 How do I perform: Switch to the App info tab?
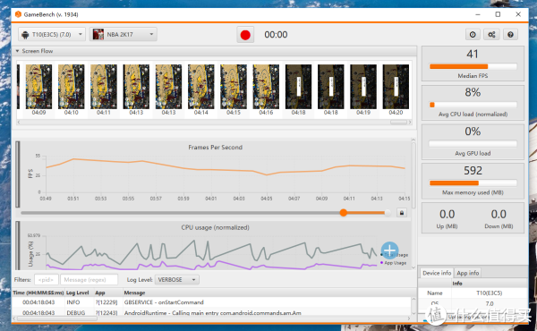tap(468, 273)
